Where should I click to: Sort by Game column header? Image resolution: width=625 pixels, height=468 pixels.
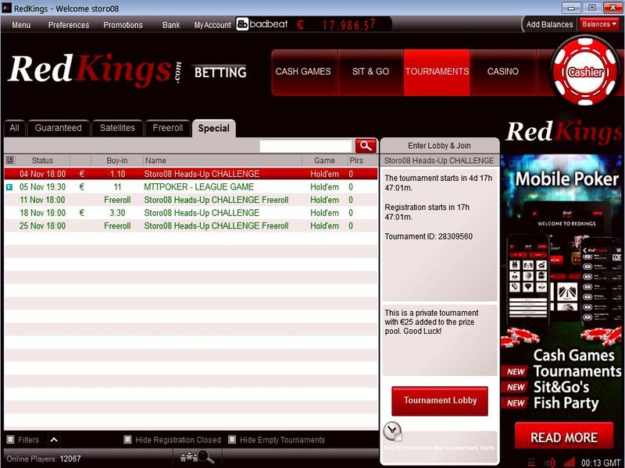tap(324, 161)
